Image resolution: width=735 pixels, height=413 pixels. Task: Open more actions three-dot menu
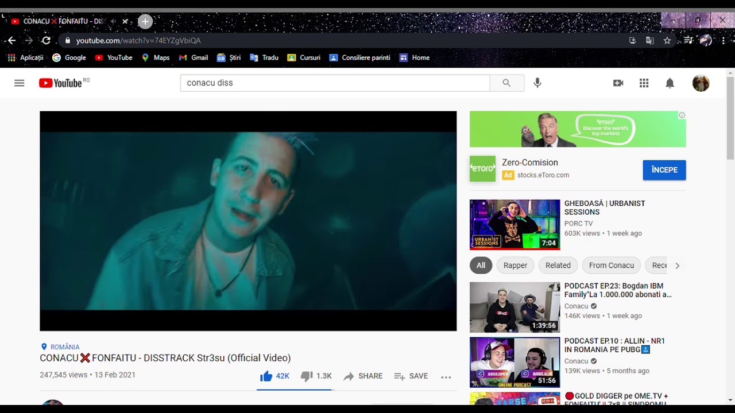tap(446, 377)
